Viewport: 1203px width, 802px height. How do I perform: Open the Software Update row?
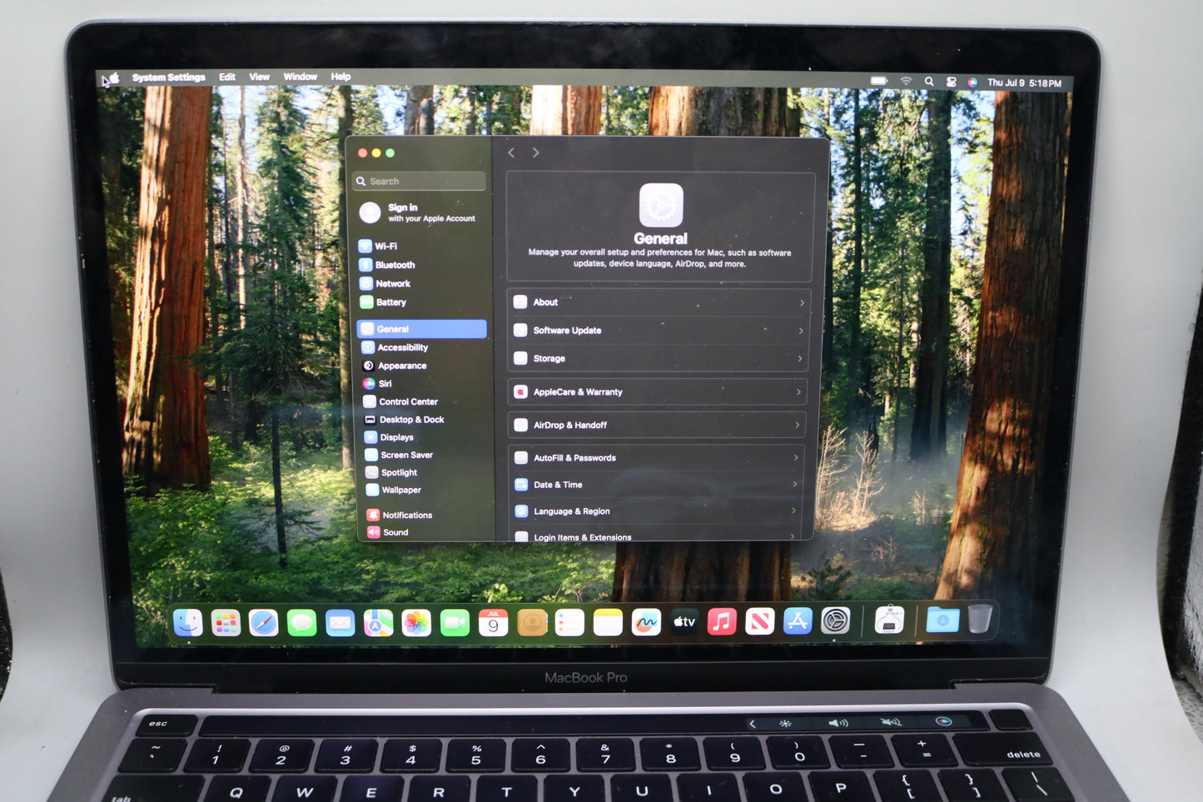click(x=659, y=331)
